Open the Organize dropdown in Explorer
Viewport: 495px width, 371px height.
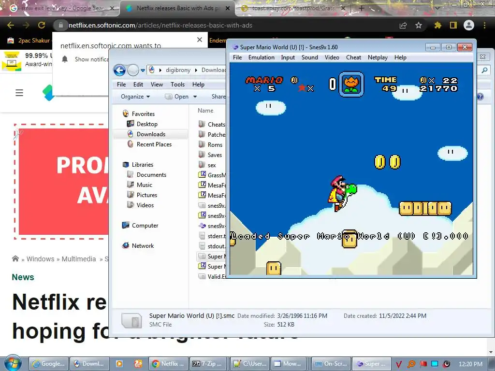pyautogui.click(x=135, y=97)
